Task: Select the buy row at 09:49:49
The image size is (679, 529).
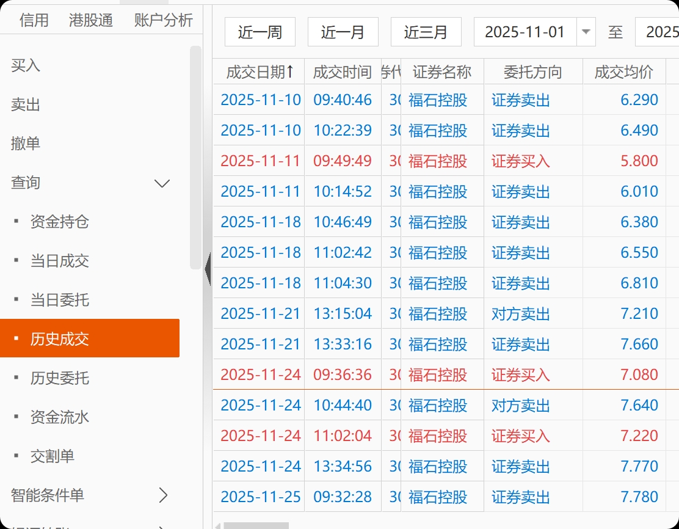Action: 446,161
